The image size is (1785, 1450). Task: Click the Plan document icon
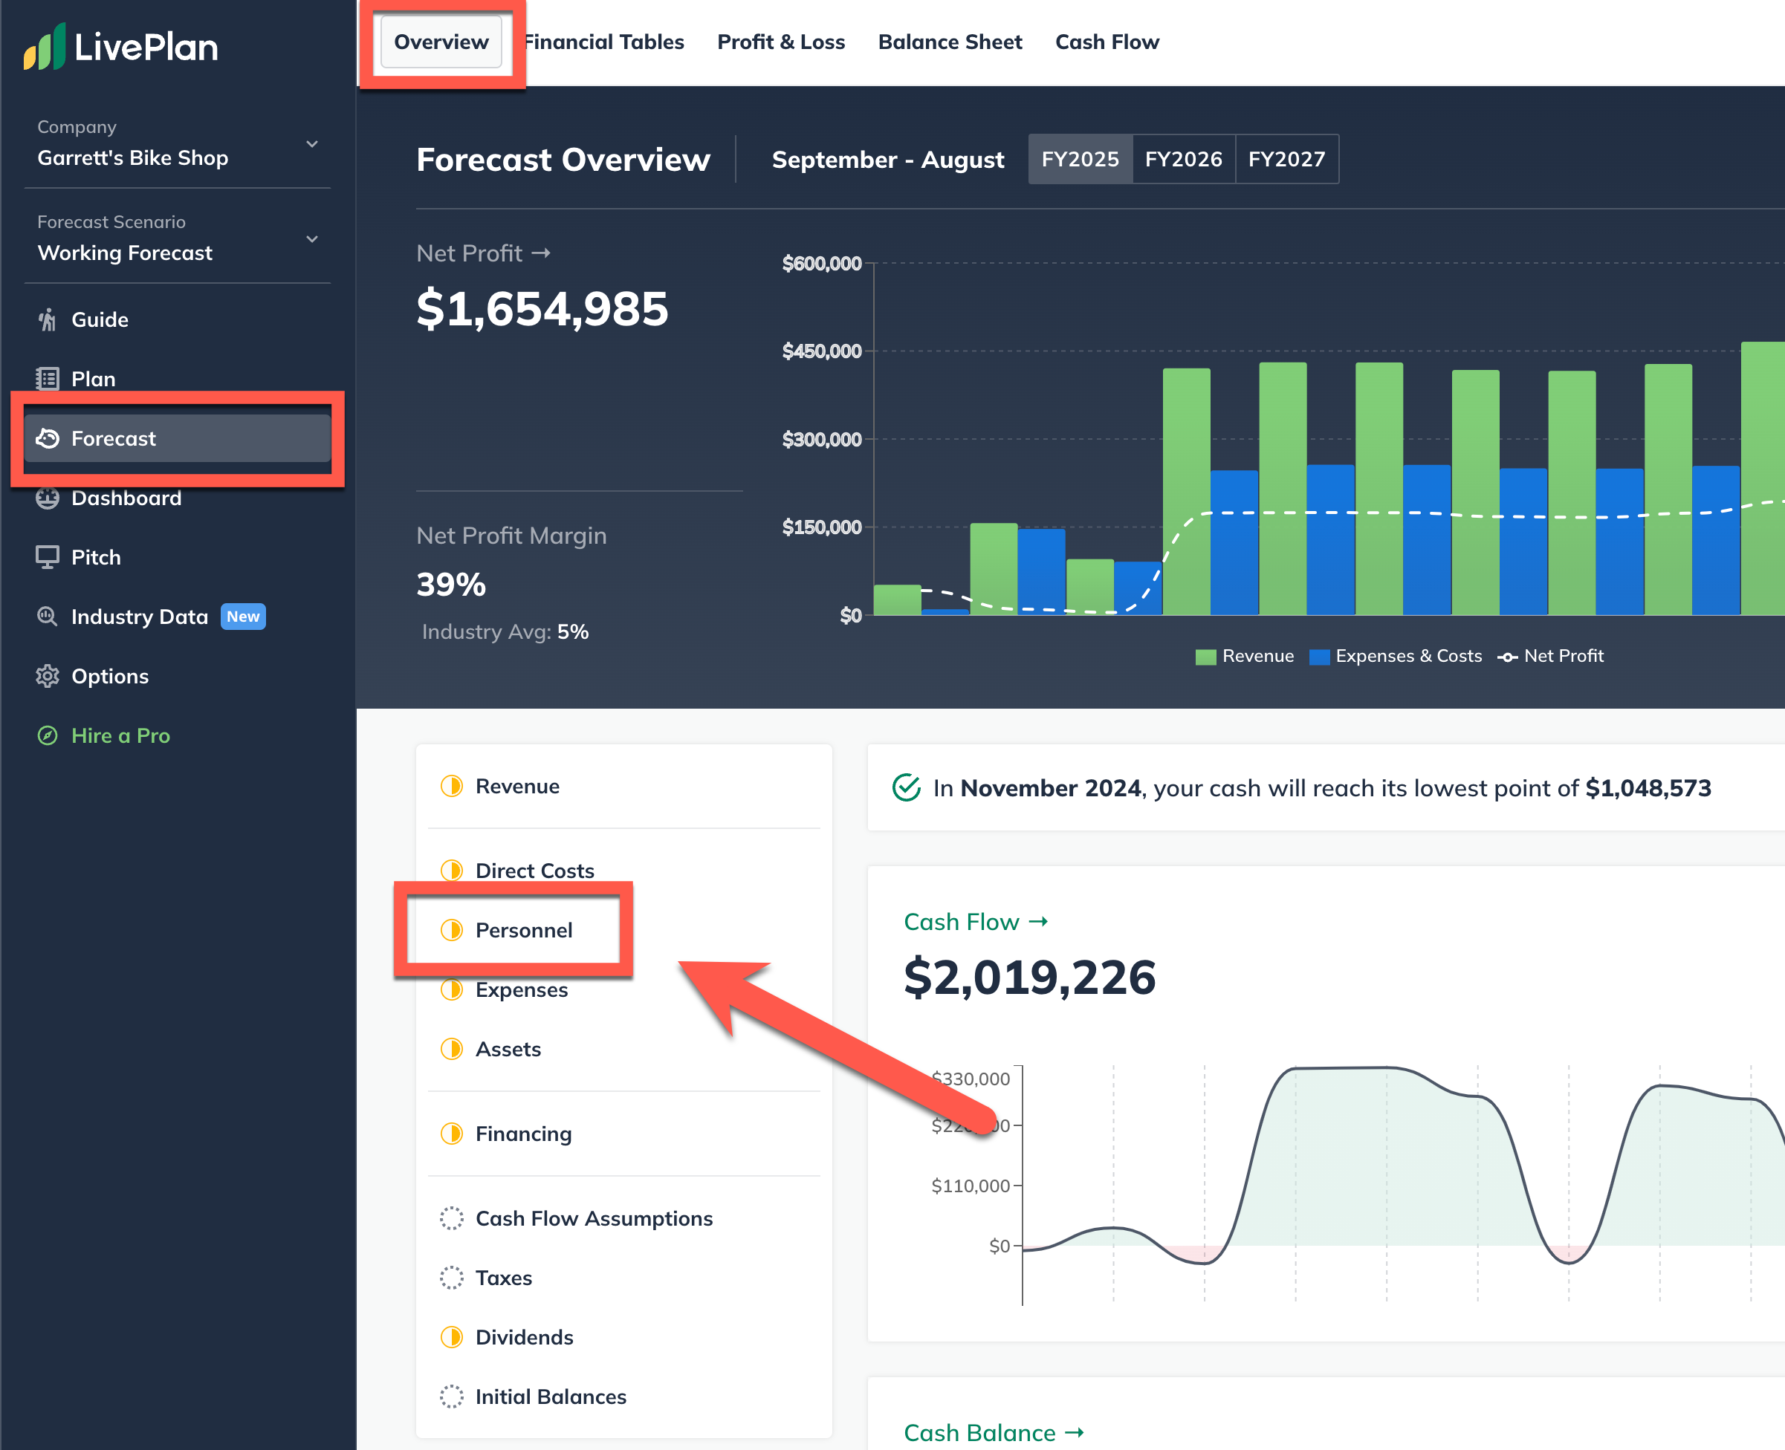48,379
